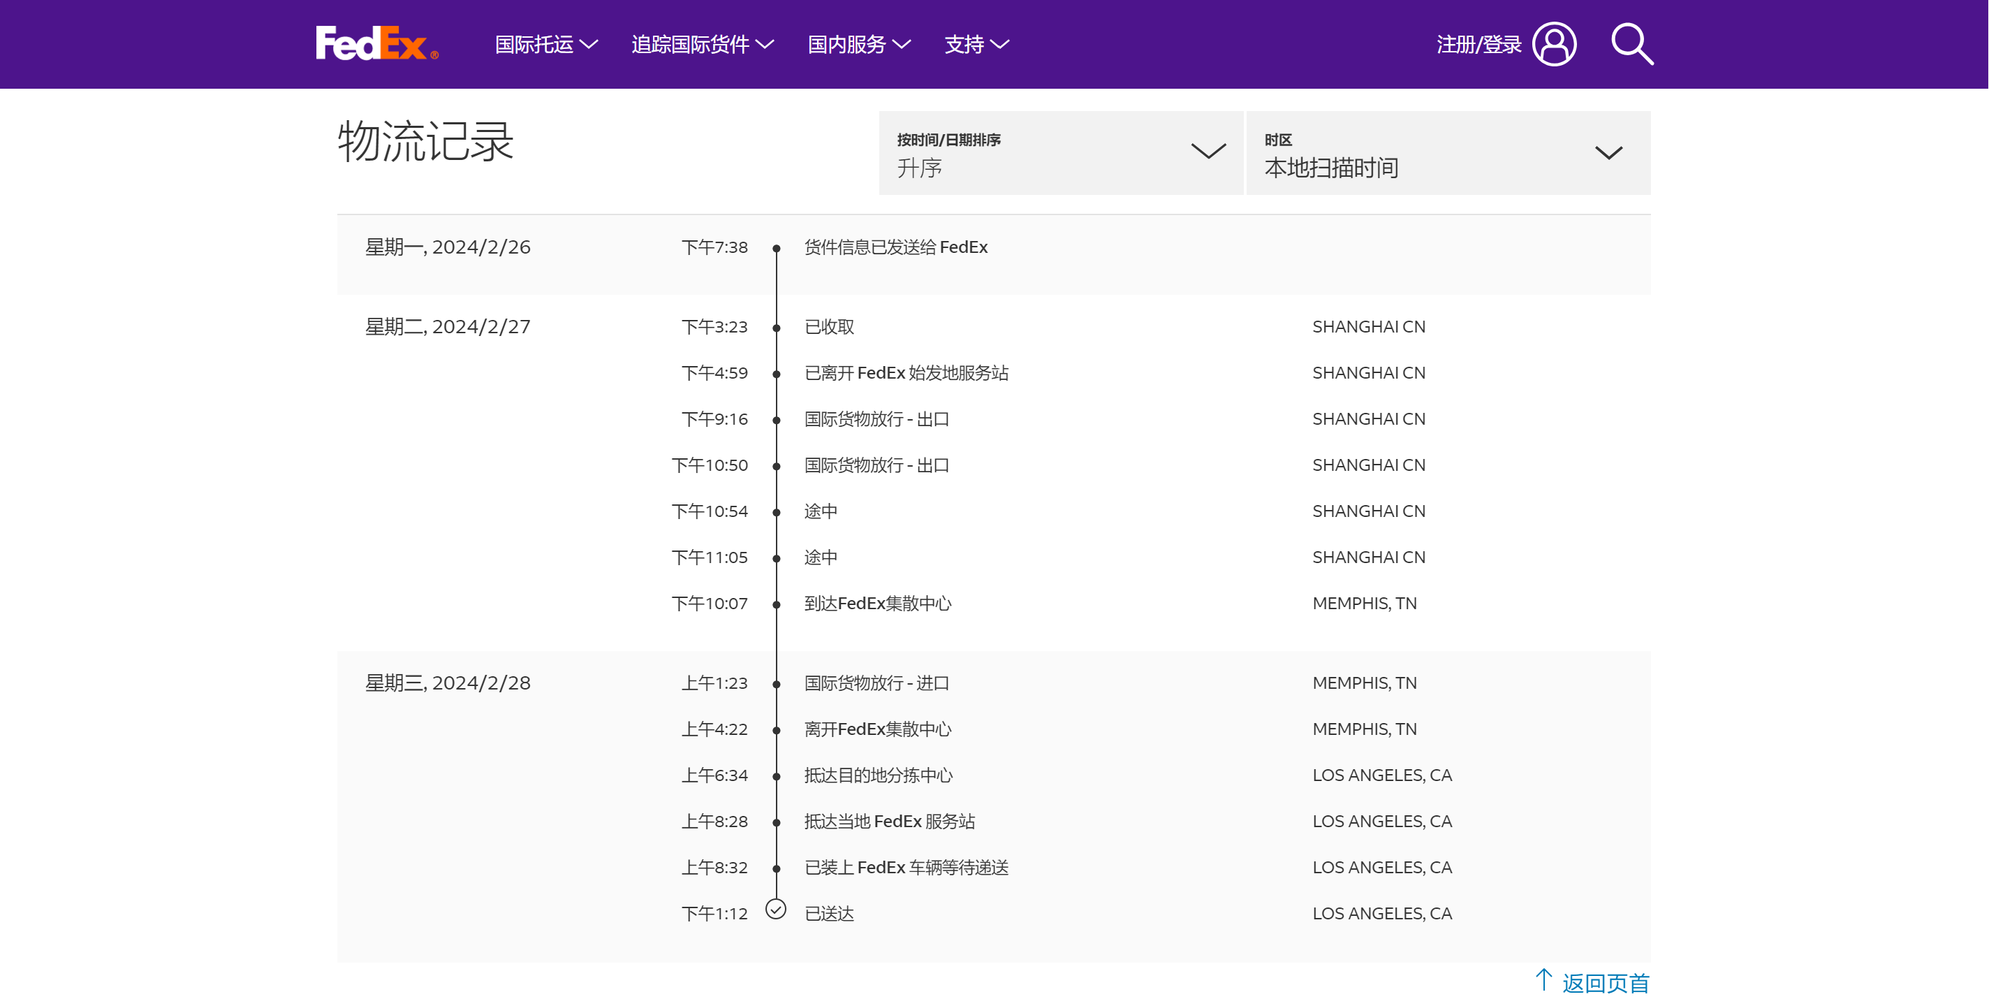Click MEMPHIS, TN in 离开FedEx集散中心 row
The image size is (1989, 999).
tap(1365, 729)
